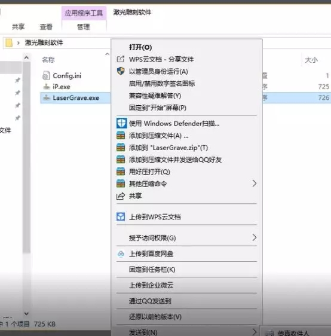Click the archive icon beside 用好压打开(Q)

pyautogui.click(x=121, y=172)
